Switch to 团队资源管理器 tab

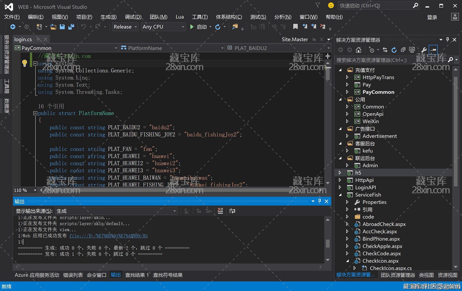[x=398, y=275]
